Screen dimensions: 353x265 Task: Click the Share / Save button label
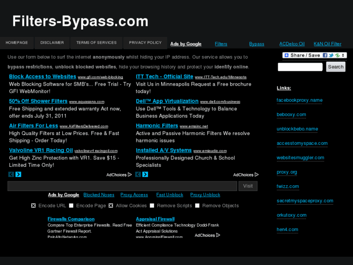(305, 55)
